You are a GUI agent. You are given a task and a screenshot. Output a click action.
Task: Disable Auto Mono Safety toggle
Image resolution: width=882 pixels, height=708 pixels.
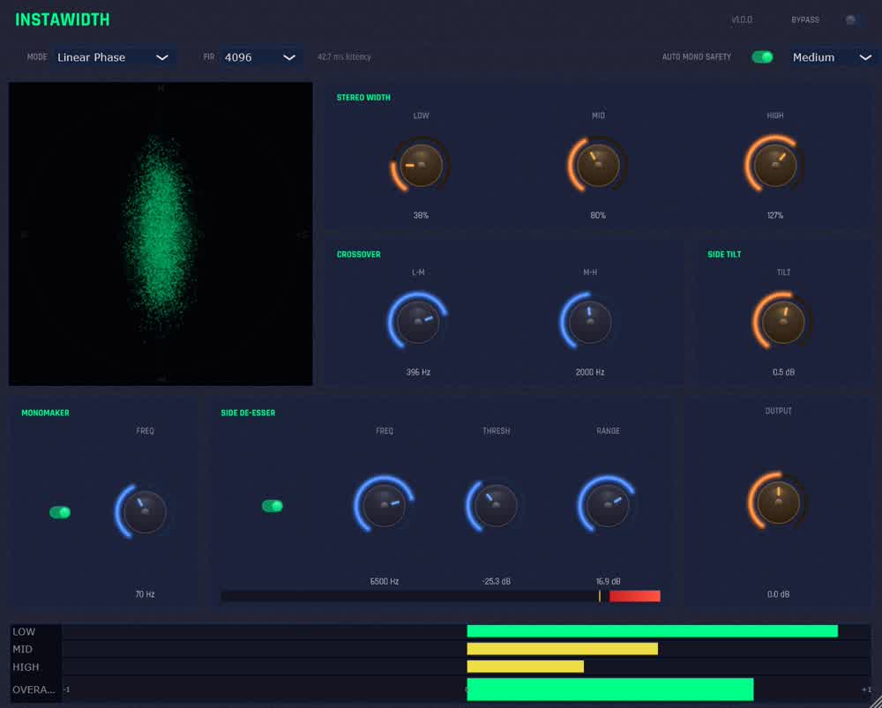pyautogui.click(x=762, y=56)
